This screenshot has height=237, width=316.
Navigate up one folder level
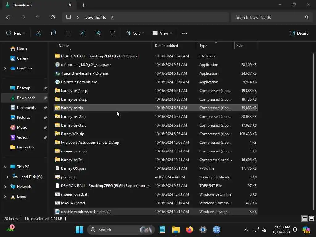click(x=38, y=17)
